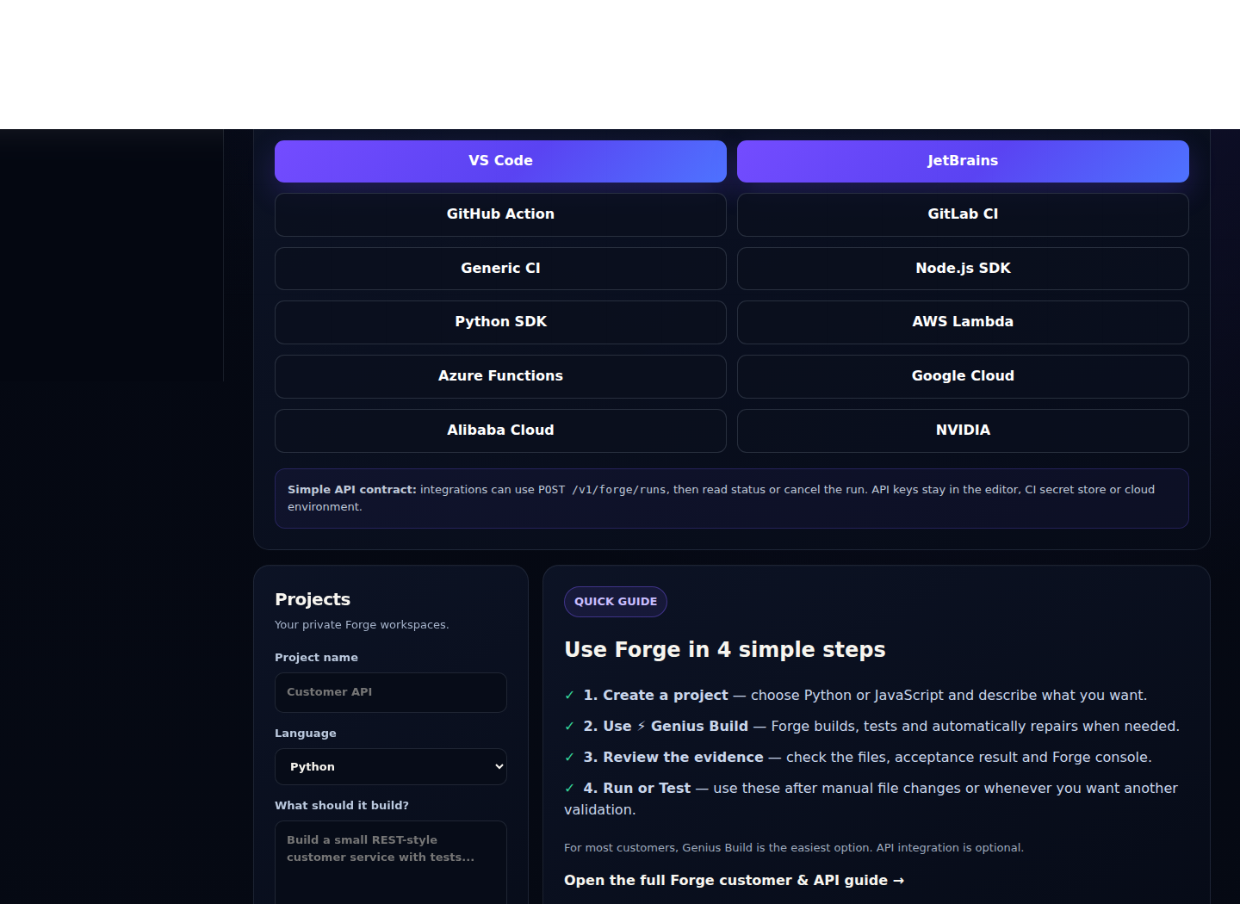
Task: Expand the Language dropdown showing Python
Action: click(x=391, y=766)
